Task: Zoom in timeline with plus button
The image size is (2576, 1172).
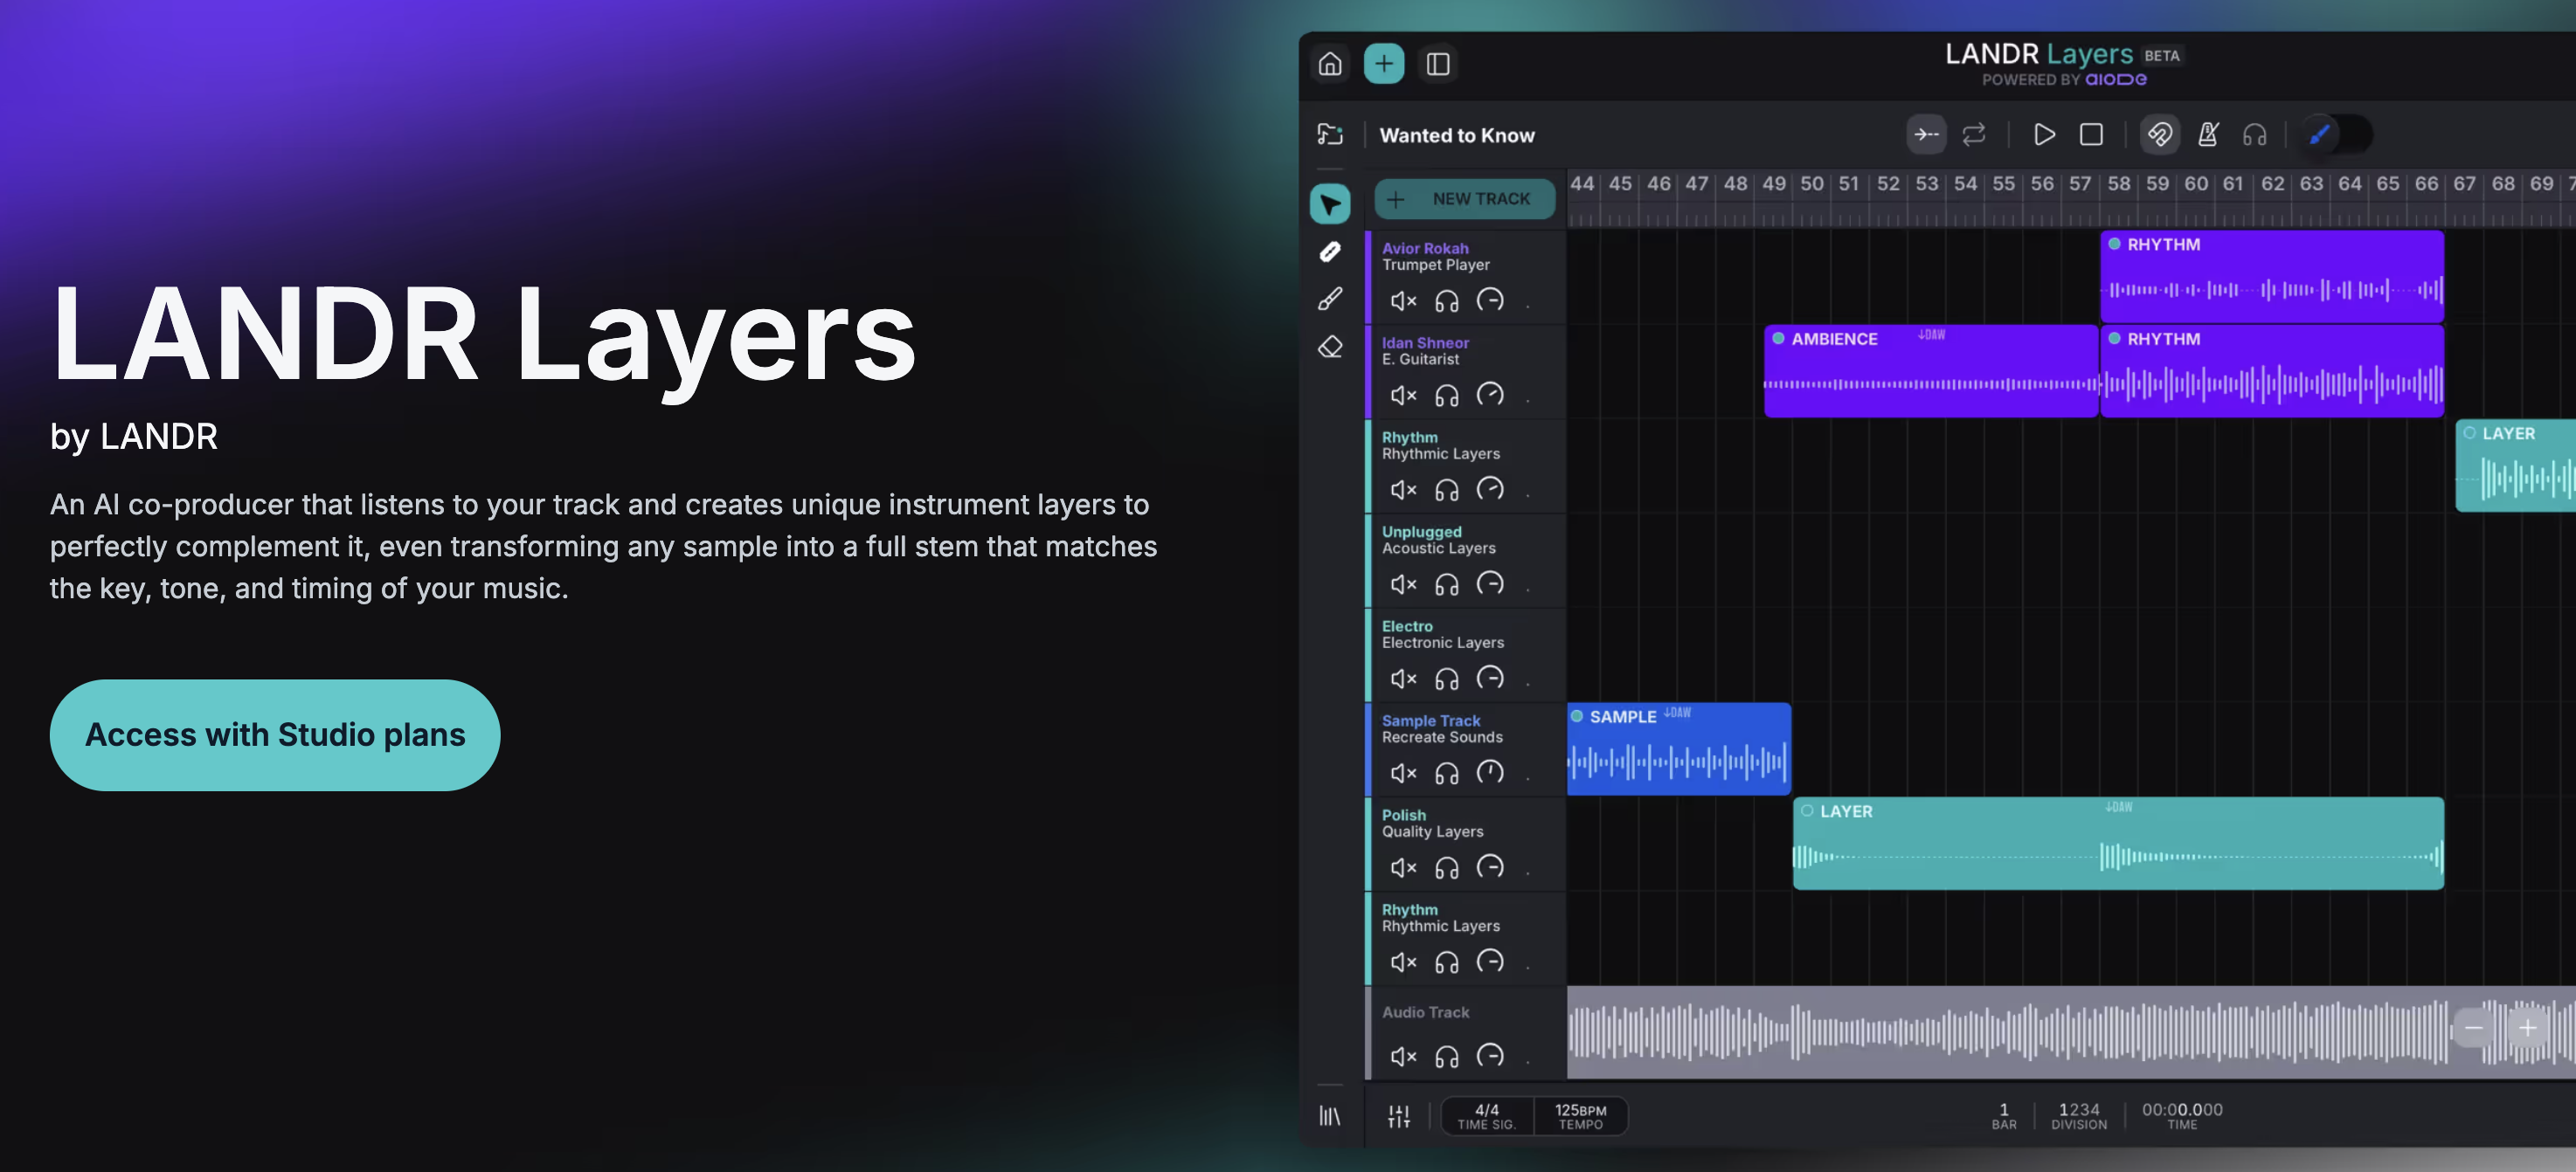Action: coord(2527,1028)
